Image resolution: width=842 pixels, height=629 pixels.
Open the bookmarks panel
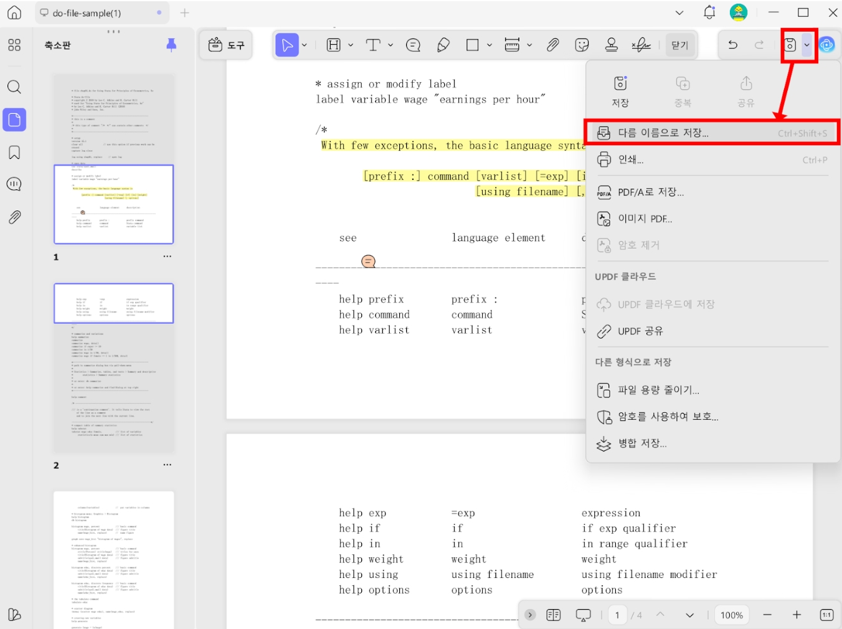point(14,152)
